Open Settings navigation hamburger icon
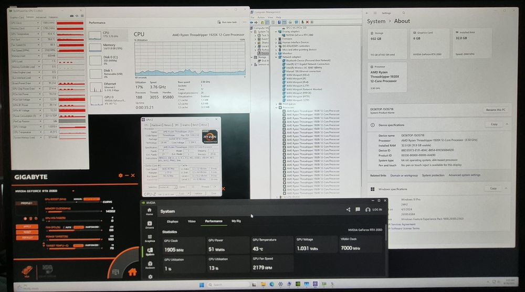 (375, 13)
